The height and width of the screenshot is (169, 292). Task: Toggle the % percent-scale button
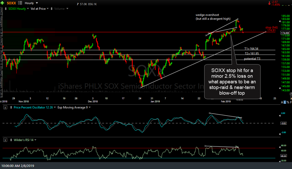point(288,102)
